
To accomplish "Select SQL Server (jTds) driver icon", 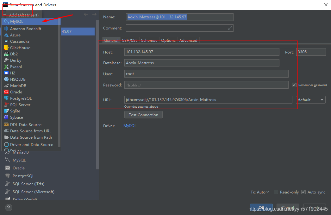I will [8, 184].
